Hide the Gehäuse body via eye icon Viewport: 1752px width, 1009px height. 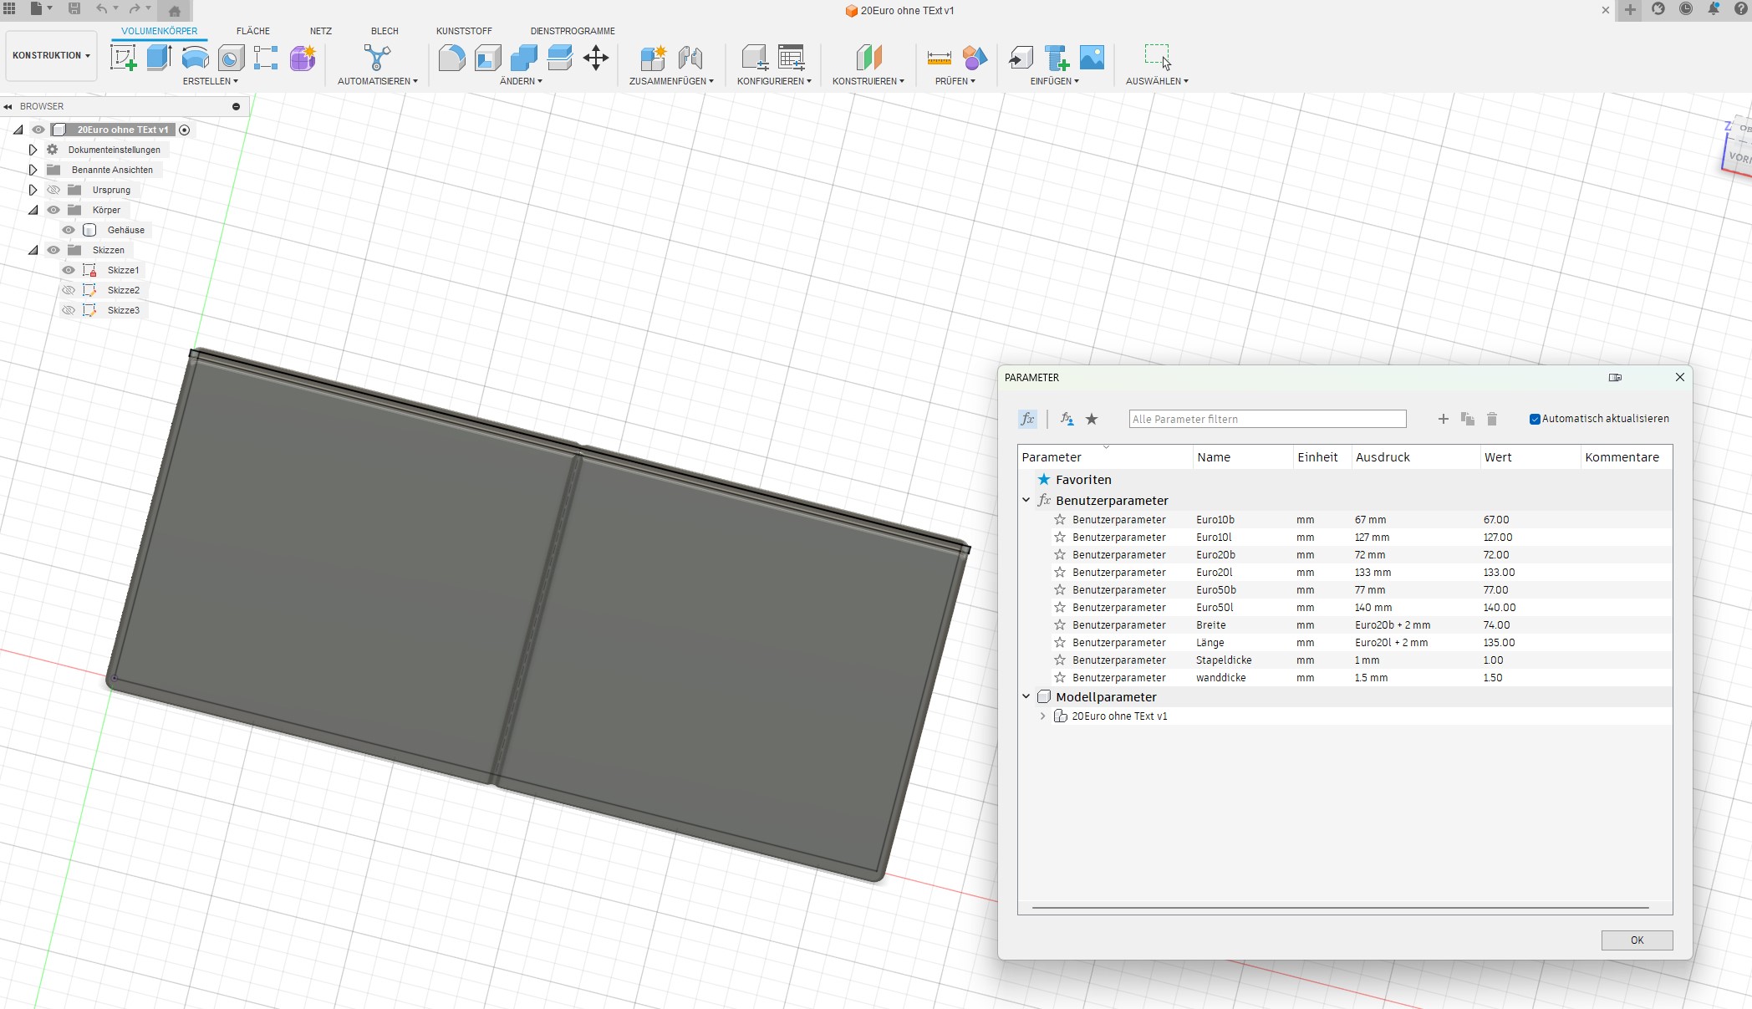click(69, 230)
